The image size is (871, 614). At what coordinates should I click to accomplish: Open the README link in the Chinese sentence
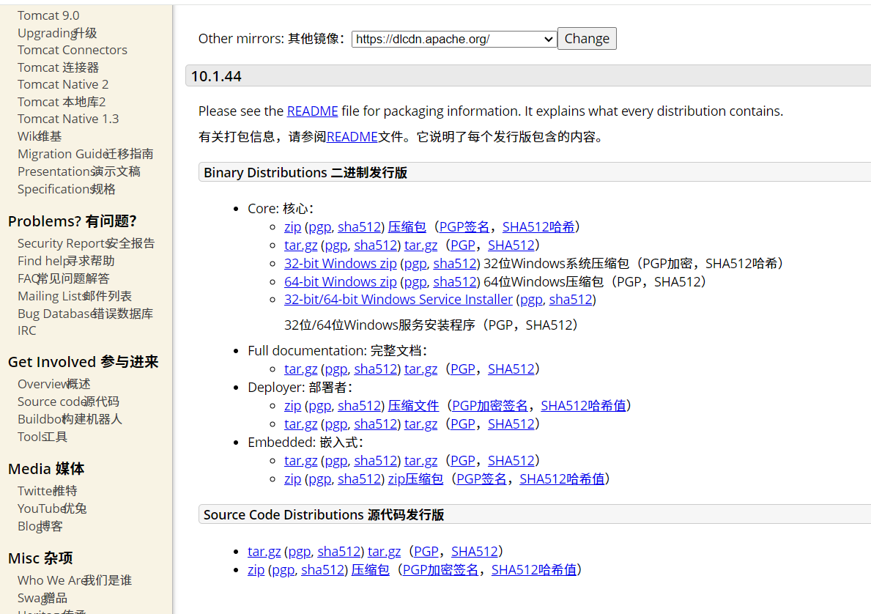(x=352, y=137)
